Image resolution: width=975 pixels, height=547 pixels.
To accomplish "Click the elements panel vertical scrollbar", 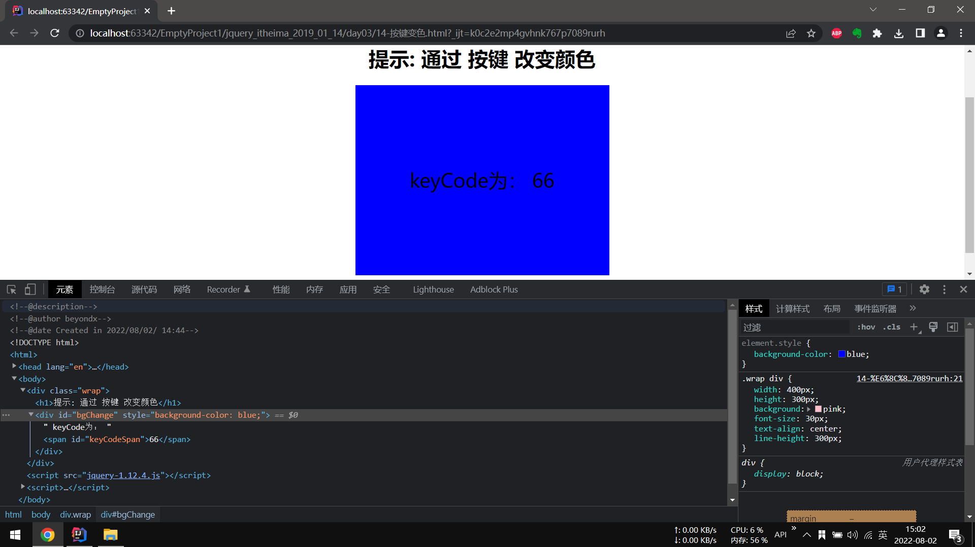I will click(732, 395).
